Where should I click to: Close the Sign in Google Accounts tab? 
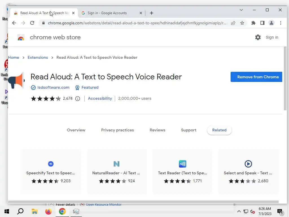point(141,13)
